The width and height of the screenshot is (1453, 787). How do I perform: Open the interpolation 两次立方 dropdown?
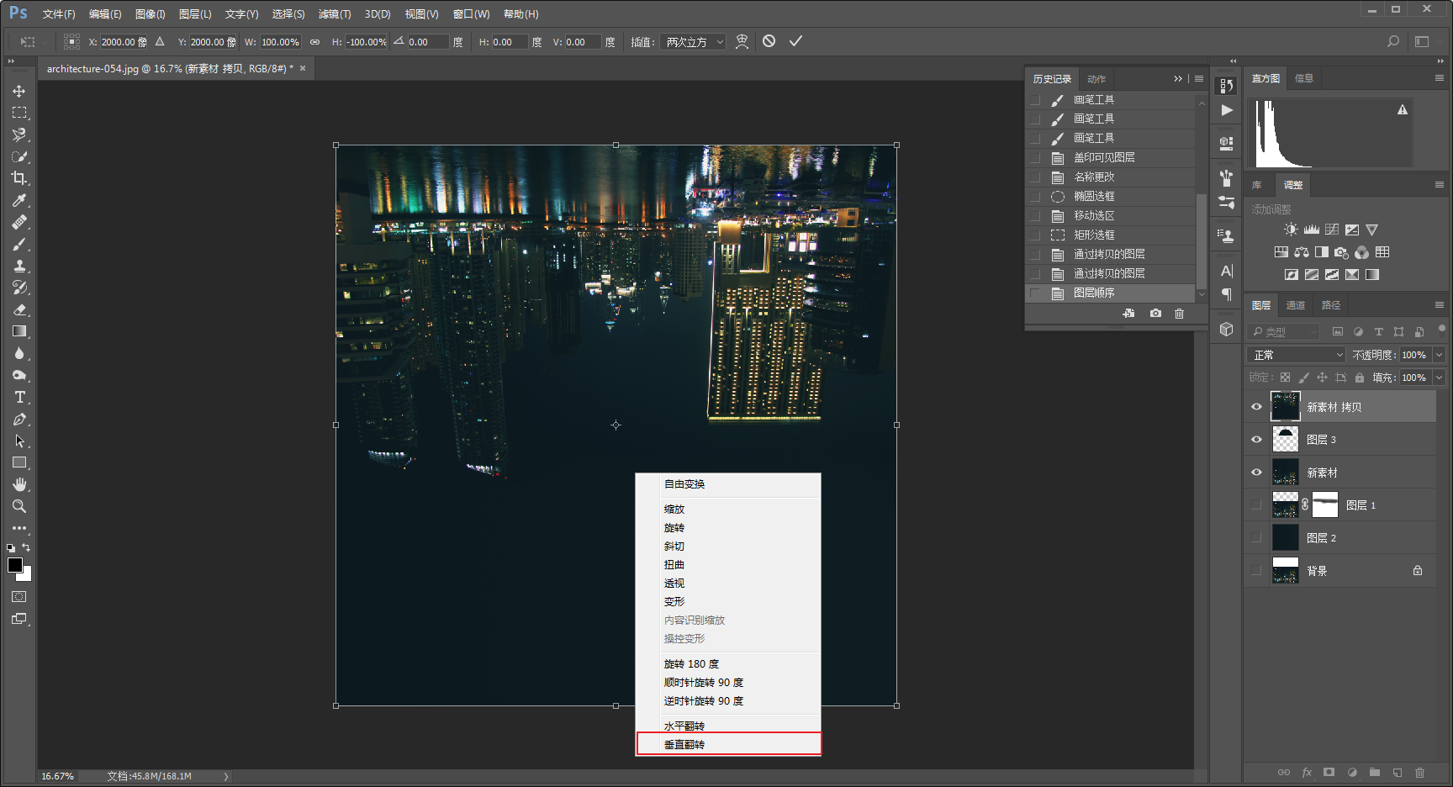(x=695, y=42)
